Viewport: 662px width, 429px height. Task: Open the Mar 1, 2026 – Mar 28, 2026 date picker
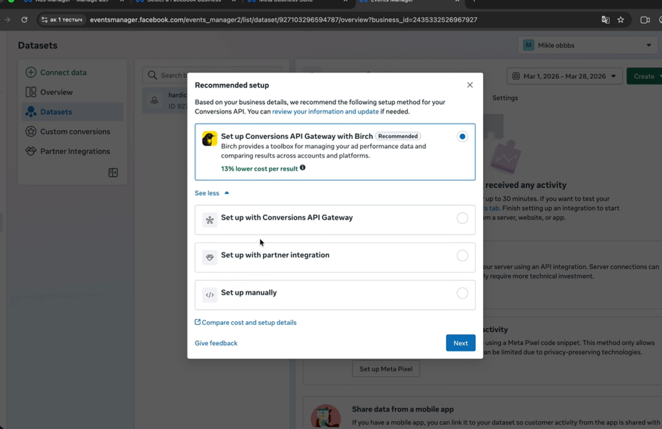tap(564, 76)
